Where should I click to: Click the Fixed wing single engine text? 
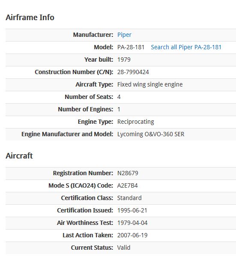pyautogui.click(x=150, y=84)
